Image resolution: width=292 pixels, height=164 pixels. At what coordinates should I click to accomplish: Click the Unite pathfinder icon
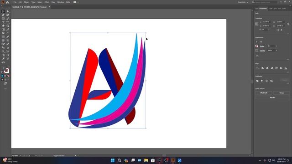pyautogui.click(x=257, y=81)
